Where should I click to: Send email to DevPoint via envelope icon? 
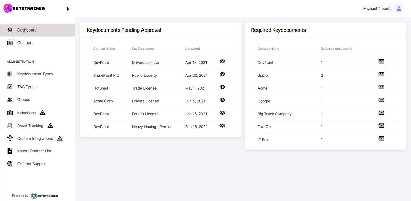point(381,61)
